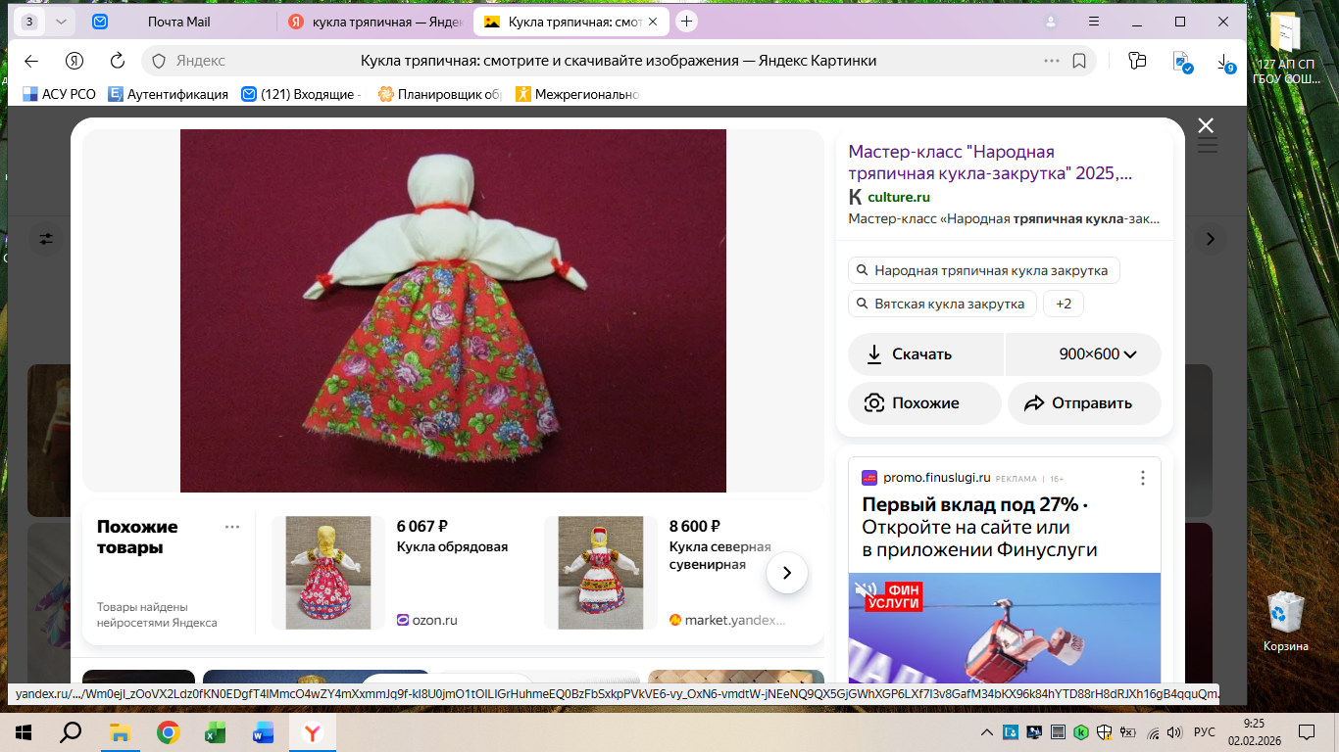Click the Похожие similar images button
This screenshot has height=752, width=1339.
tap(924, 403)
